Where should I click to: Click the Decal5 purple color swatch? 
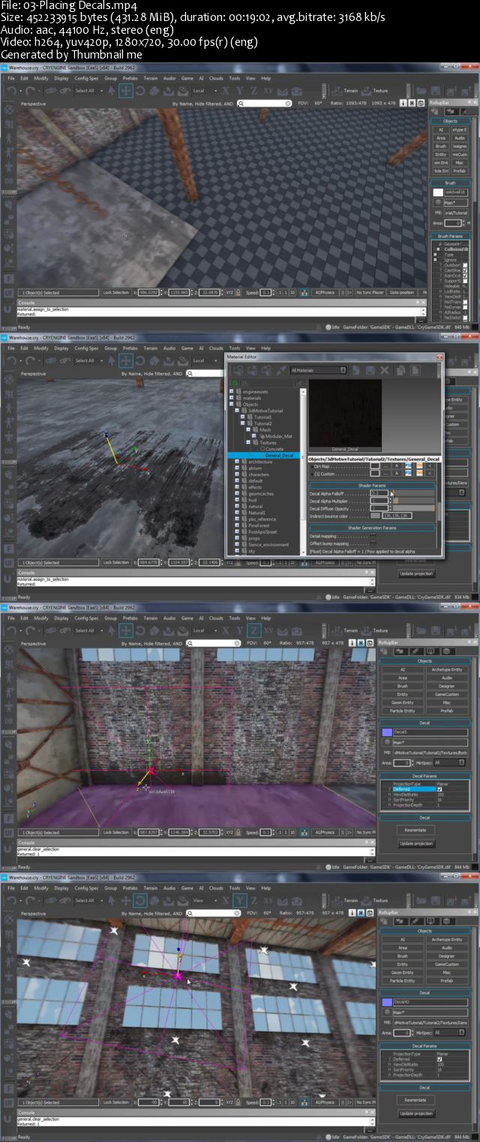coord(387,732)
